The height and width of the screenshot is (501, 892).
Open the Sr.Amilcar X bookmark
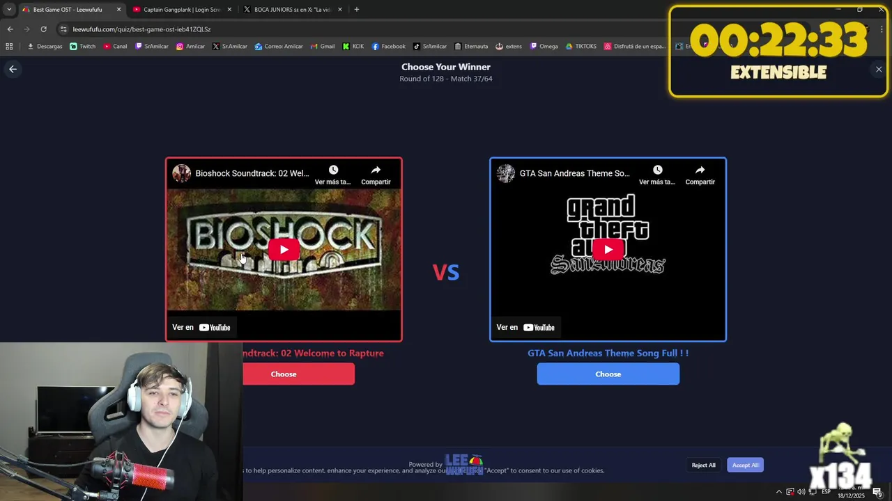click(x=230, y=47)
